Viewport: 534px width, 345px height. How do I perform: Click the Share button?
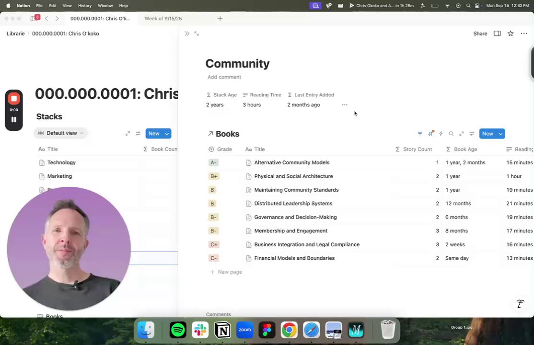click(x=480, y=34)
